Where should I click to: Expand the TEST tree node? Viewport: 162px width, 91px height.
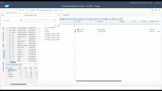point(44,32)
